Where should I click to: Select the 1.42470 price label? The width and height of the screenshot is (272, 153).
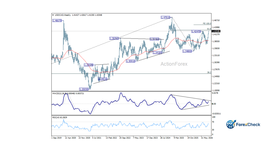(x=196, y=31)
